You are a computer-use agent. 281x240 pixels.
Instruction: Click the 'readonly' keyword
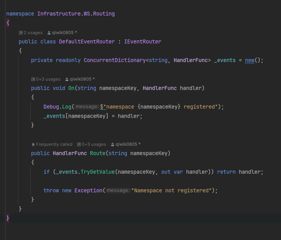(68, 60)
